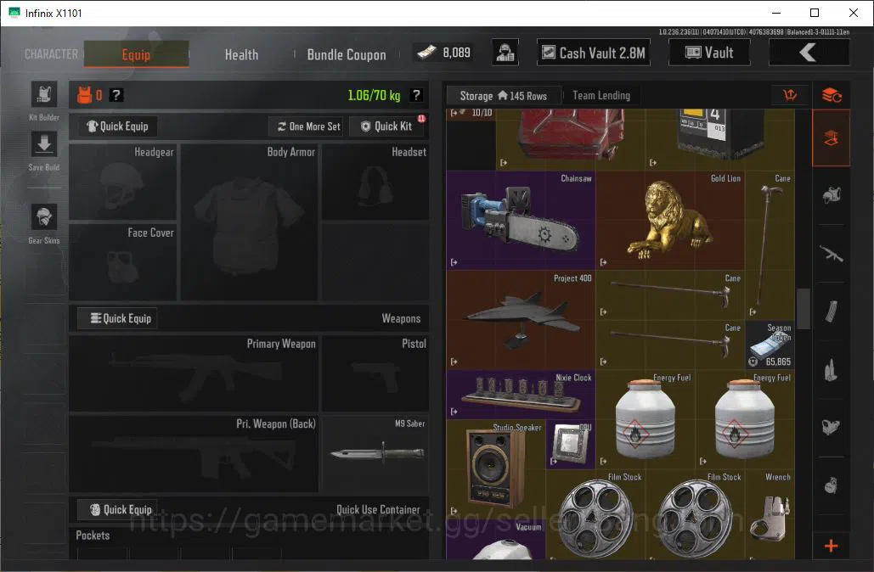The image size is (874, 572).
Task: Switch to the Health tab
Action: click(x=241, y=54)
